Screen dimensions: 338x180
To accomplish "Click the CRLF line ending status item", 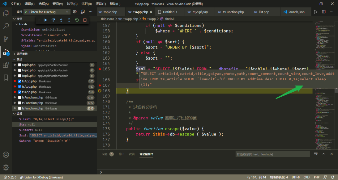I will [307, 177].
